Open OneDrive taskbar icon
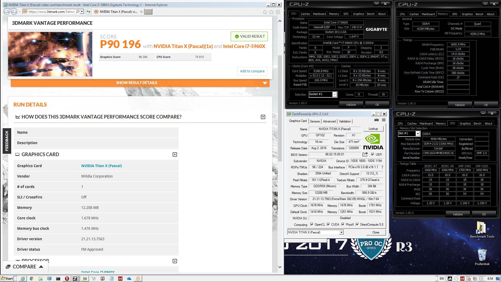 point(129,279)
